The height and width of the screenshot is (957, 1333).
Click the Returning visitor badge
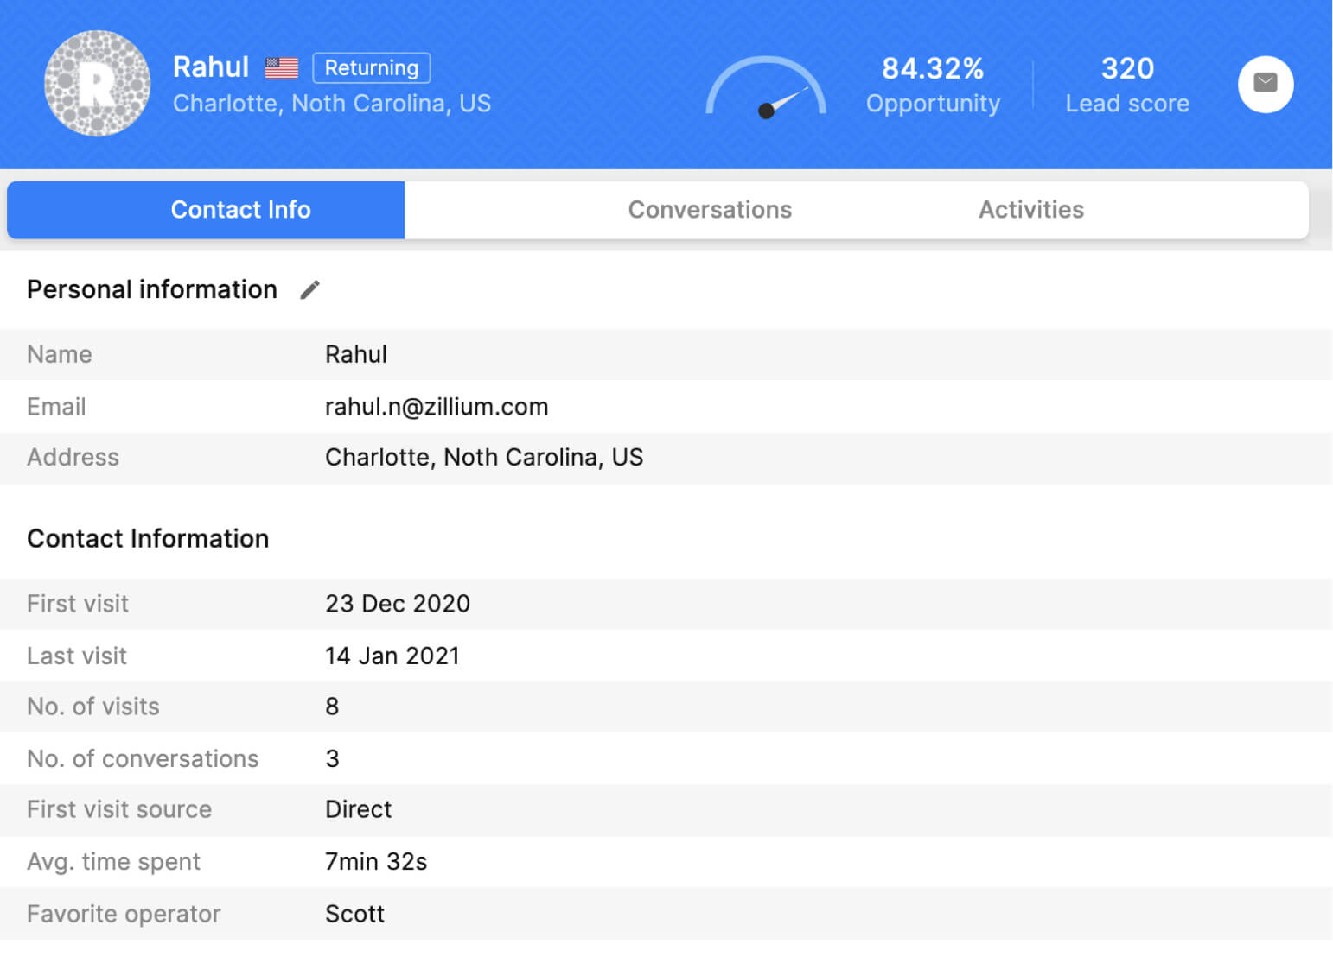pyautogui.click(x=371, y=67)
